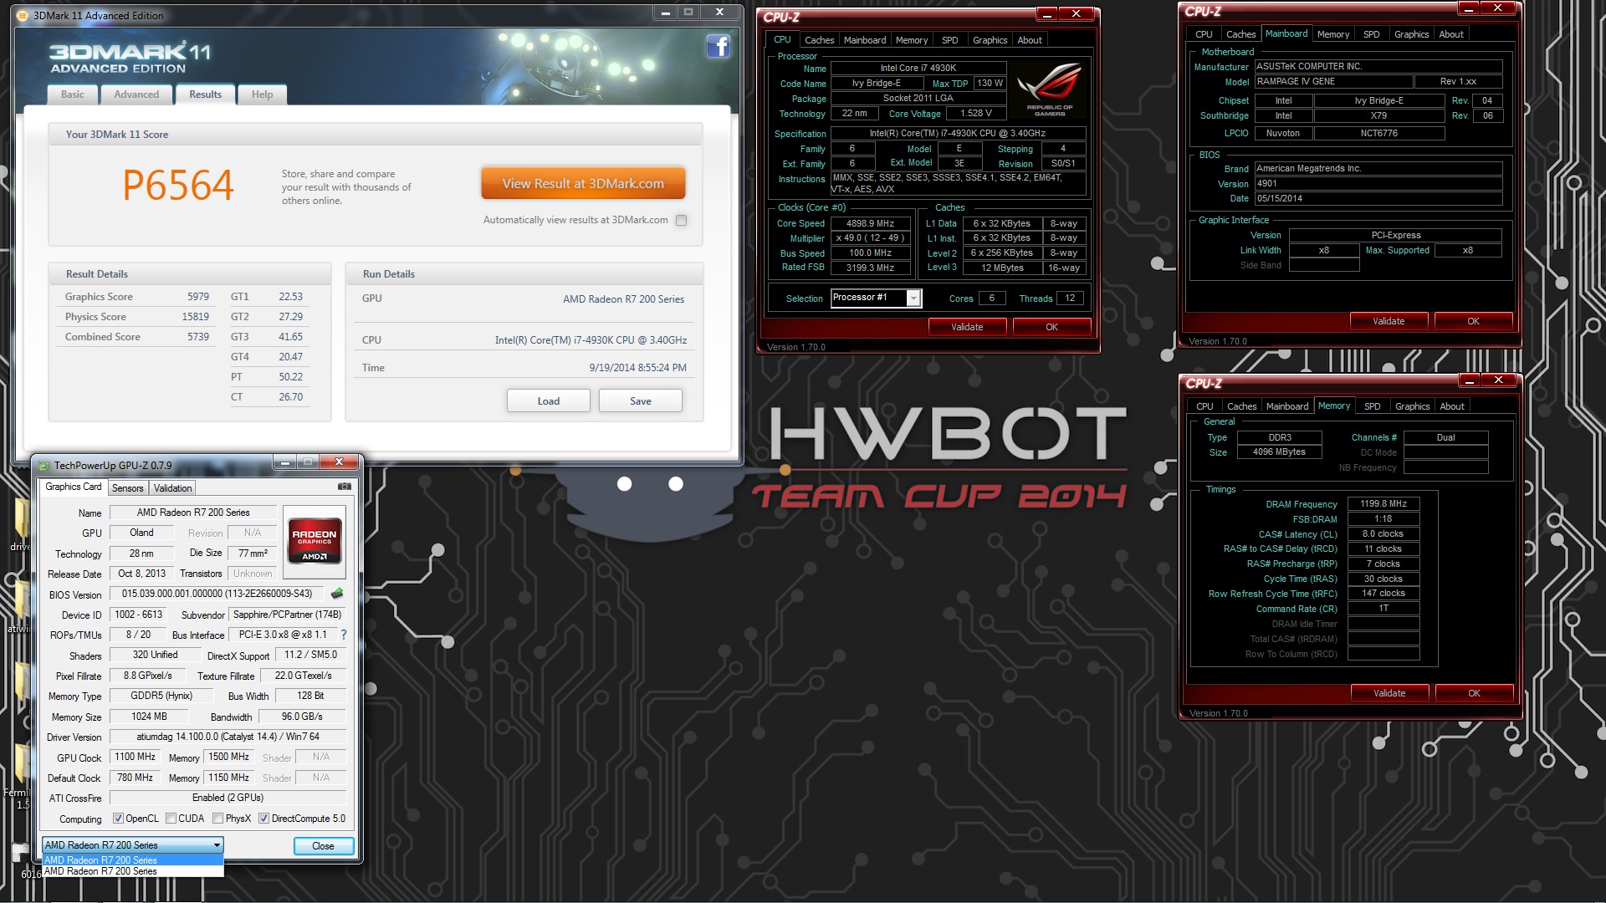Open Caches tab in the CPU tab window
Viewport: 1606px width, 903px height.
coord(819,40)
